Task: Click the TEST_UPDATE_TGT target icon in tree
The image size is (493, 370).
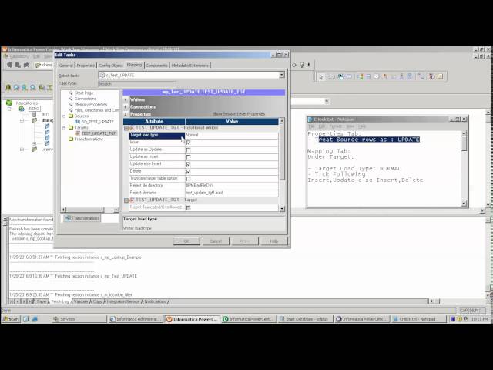Action: coord(78,133)
